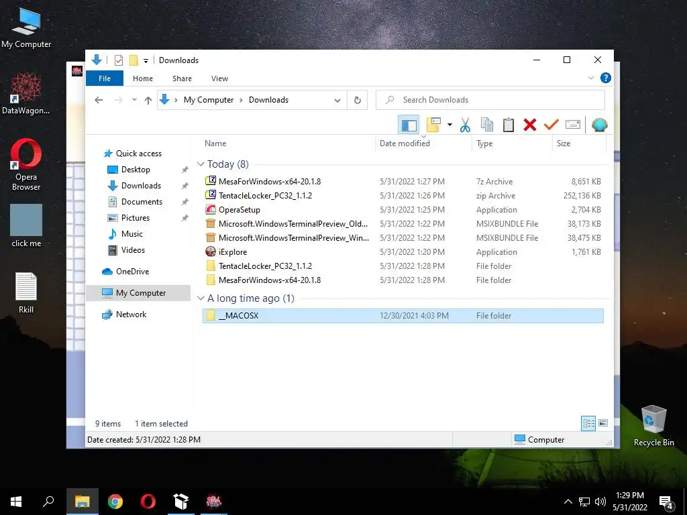Select Pictures in navigation pane
This screenshot has height=515, width=687.
[x=136, y=218]
